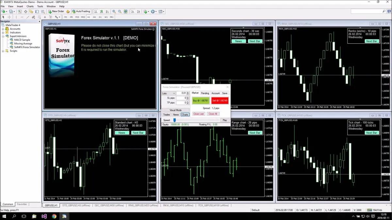Viewport: 392px width, 220px height.
Task: Open the Favorites tab in Navigator
Action: click(22, 204)
